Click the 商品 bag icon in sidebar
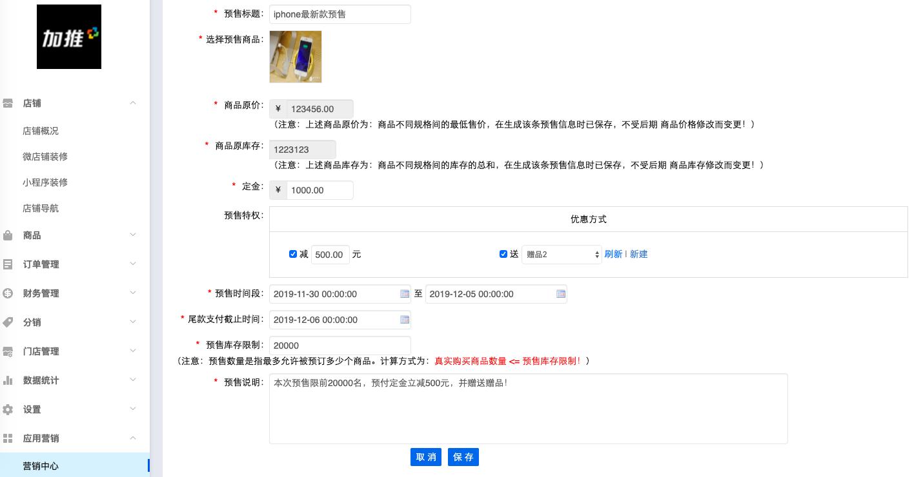Screen dimensions: 912x477 [8, 235]
